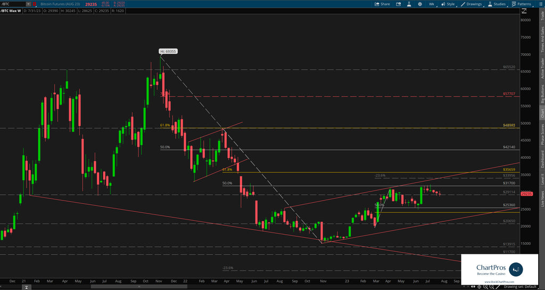Open the Style dropdown menu
545x290 pixels.
click(448, 4)
